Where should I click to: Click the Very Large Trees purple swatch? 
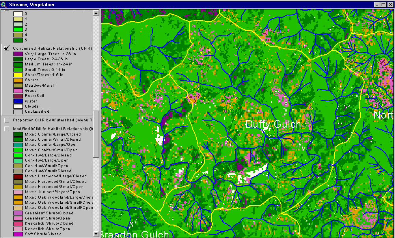click(18, 54)
